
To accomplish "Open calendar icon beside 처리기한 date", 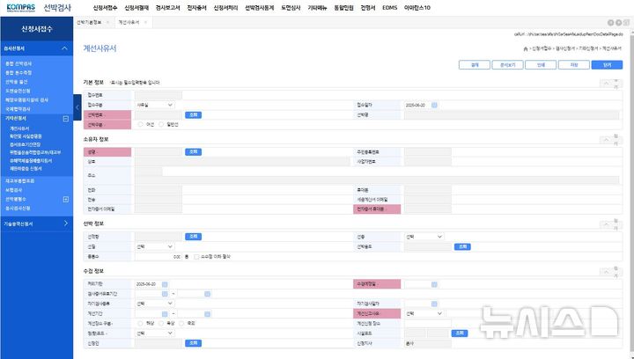I will pos(164,284).
